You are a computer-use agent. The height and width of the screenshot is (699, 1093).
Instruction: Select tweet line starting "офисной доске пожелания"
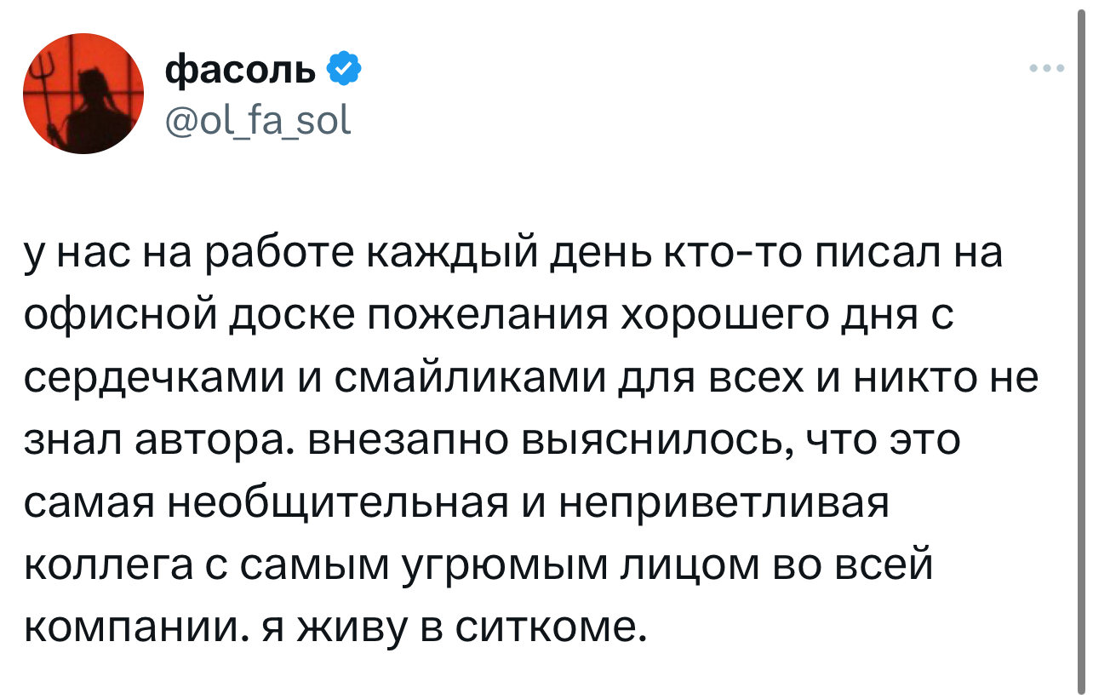coord(488,318)
